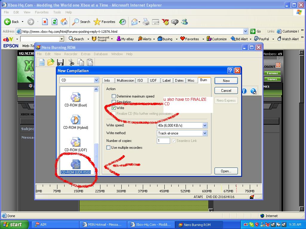Screen dimensions: 306x229
Task: Enable Use multiple recorders checkbox
Action: point(108,148)
